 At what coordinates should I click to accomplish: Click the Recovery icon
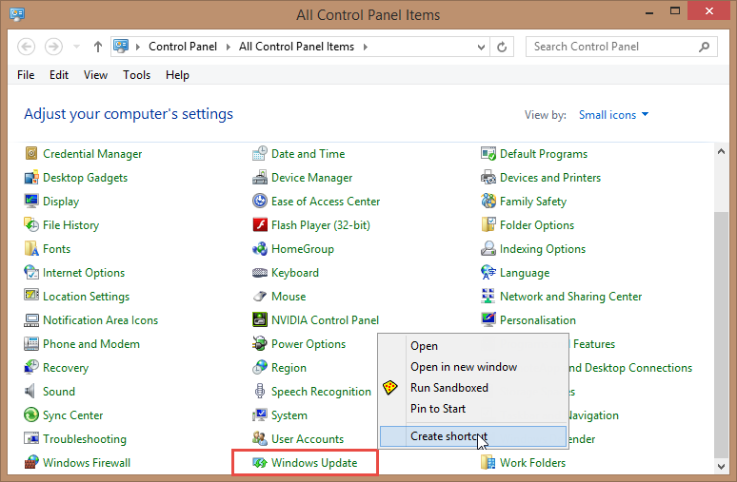click(31, 368)
